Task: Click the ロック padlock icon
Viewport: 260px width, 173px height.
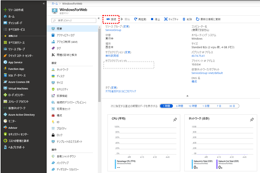Action: [x=53, y=135]
